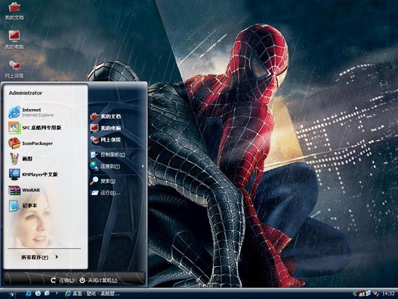Viewport: 398px width, 299px height.
Task: Launch WinRAR from the Start menu
Action: [24, 190]
